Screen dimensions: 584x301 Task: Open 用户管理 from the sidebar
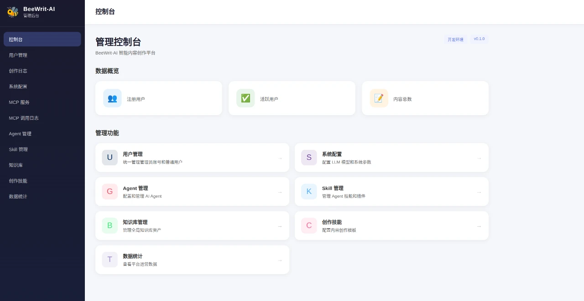42,55
